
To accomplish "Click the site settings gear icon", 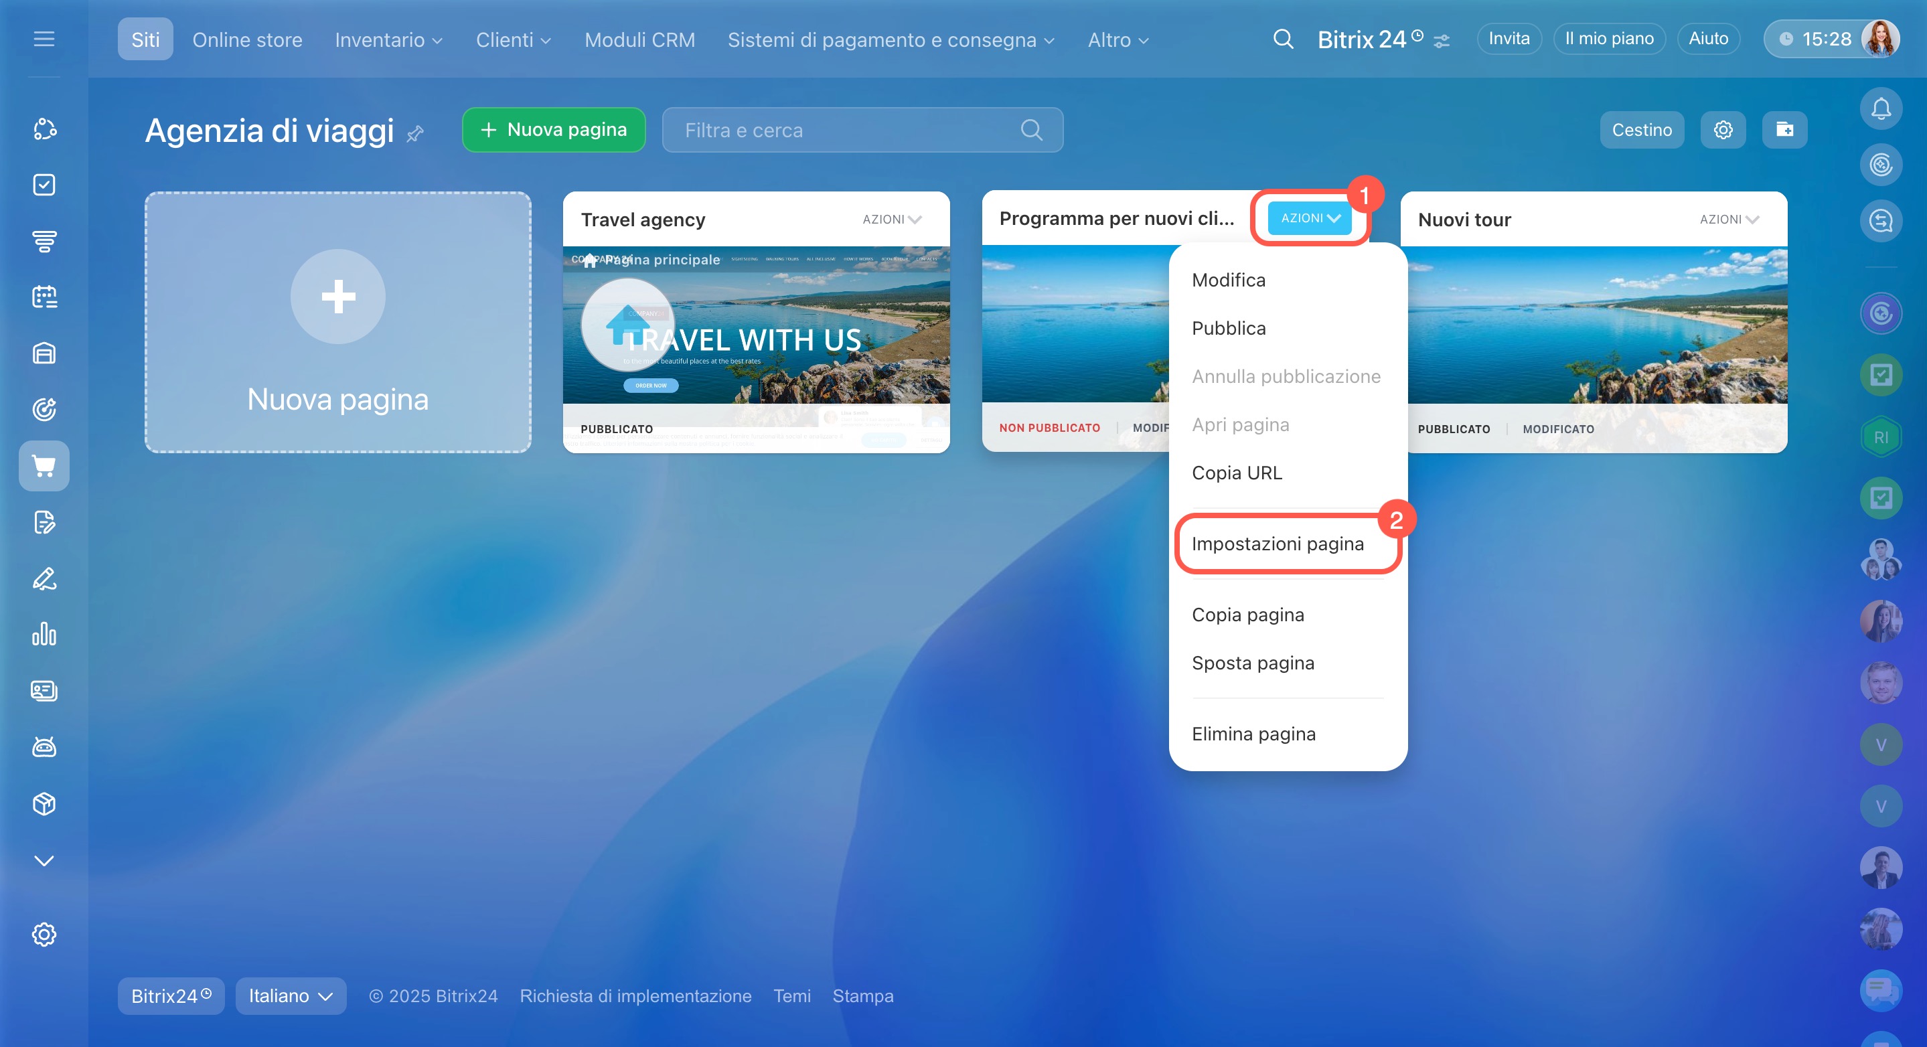I will tap(1723, 130).
